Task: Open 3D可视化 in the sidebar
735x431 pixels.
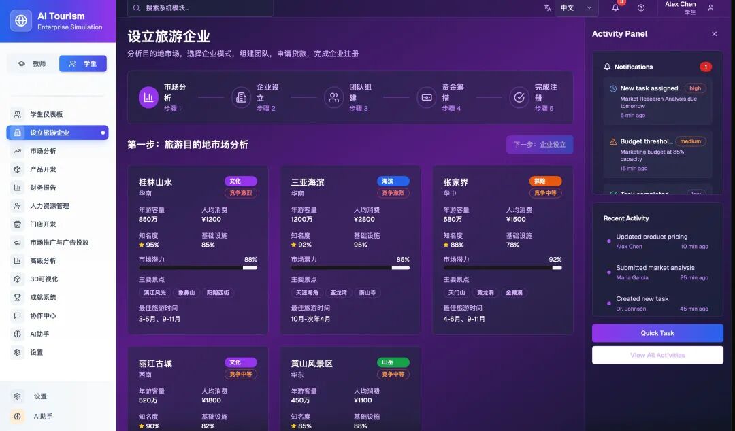Action: click(44, 279)
